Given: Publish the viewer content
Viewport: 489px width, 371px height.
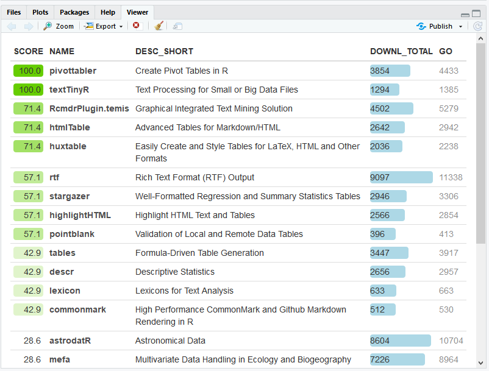Looking at the screenshot, I should [x=434, y=26].
